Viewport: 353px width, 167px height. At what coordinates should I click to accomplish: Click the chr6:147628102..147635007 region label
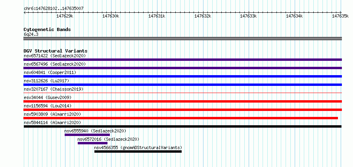click(x=54, y=9)
